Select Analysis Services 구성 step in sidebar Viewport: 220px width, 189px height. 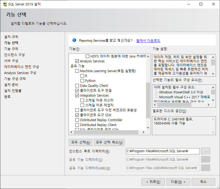[20, 73]
